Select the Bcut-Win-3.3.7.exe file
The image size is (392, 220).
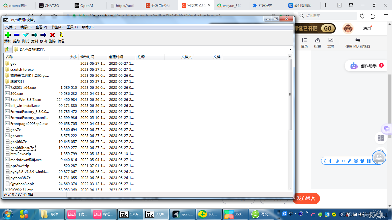(x=26, y=100)
